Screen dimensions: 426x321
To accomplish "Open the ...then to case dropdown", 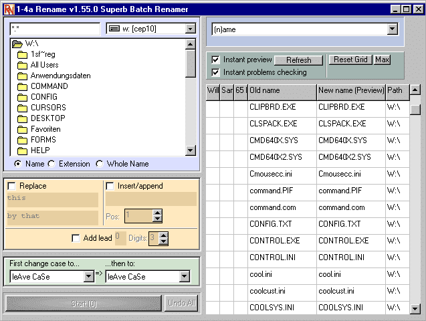I will [185, 276].
